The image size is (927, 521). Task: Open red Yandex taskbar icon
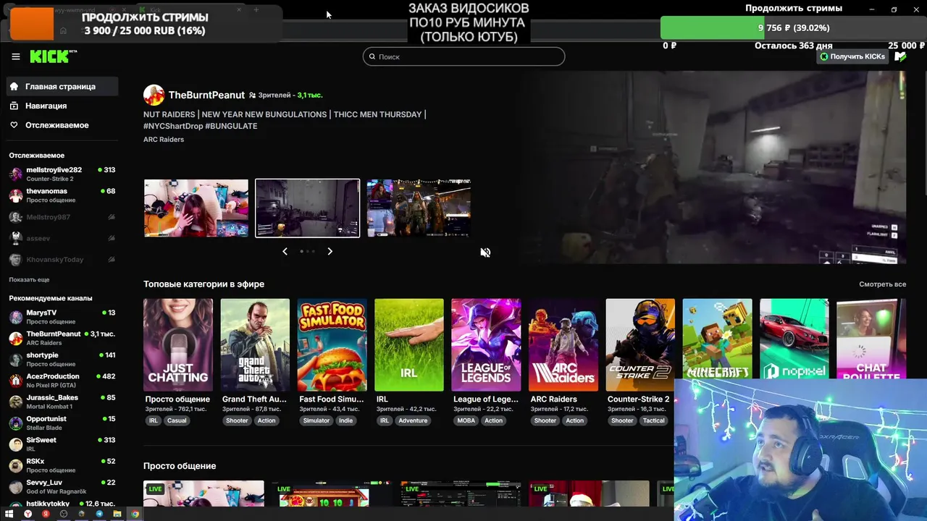pyautogui.click(x=46, y=514)
